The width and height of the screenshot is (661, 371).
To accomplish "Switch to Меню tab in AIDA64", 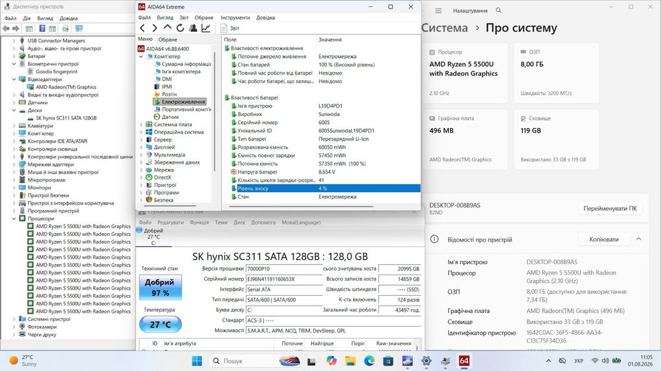I will click(x=145, y=39).
